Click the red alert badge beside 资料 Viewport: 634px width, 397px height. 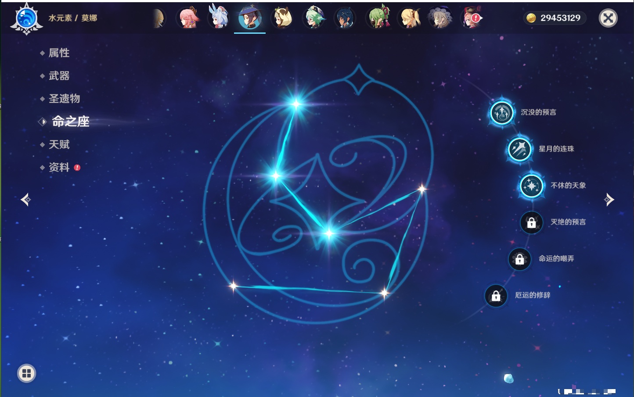(x=77, y=168)
